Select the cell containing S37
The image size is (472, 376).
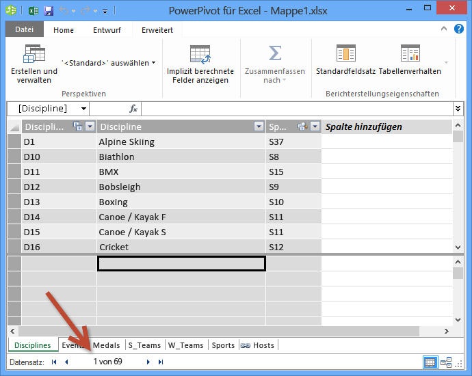293,142
